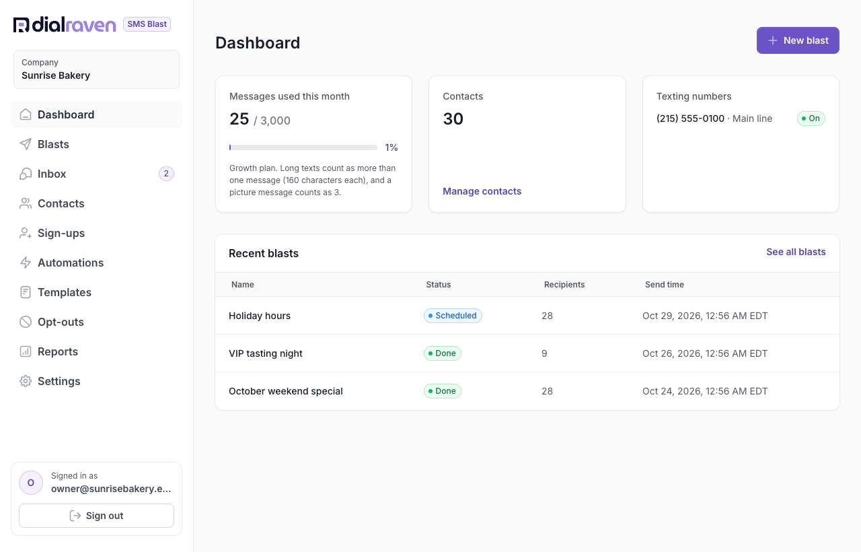Viewport: 861px width, 552px height.
Task: Open the October weekend special blast
Action: tap(527, 391)
